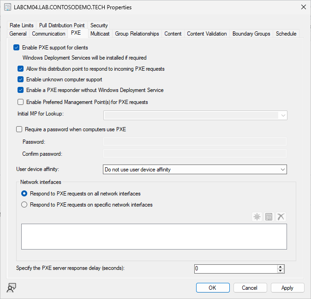The image size is (311, 299).
Task: Open the Schedule tab
Action: point(286,34)
